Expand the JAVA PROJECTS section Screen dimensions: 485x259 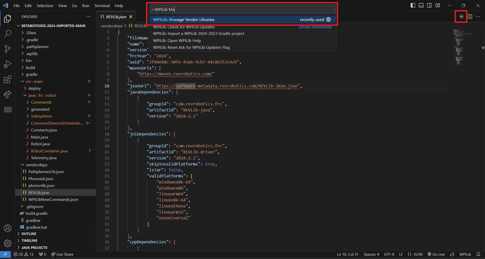click(x=56, y=248)
